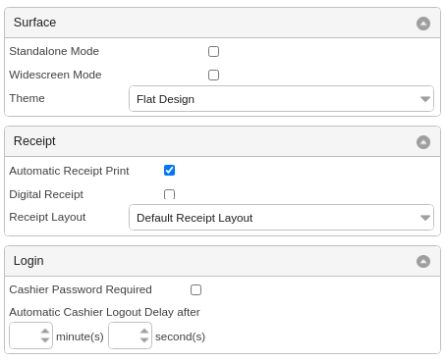Click the Theme label
Screen dimensions: 445x361
pyautogui.click(x=27, y=98)
